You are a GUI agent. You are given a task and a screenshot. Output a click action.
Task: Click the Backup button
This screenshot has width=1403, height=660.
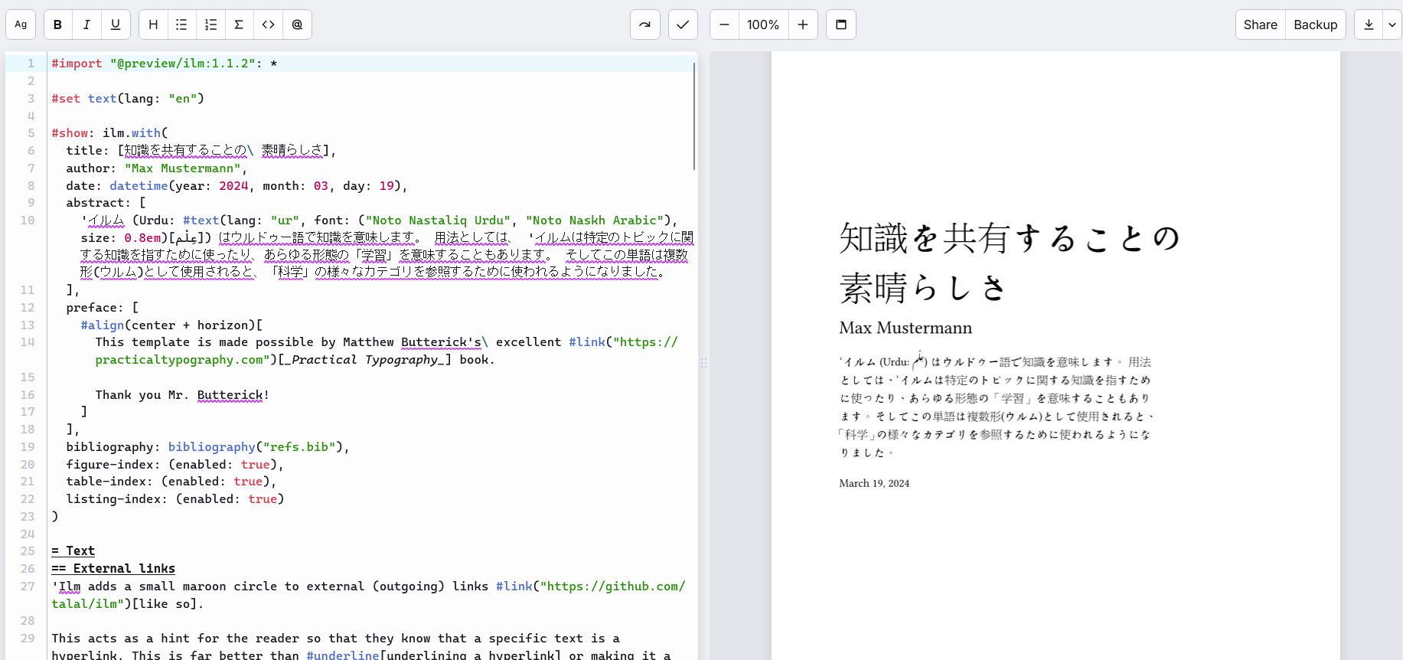(x=1316, y=25)
